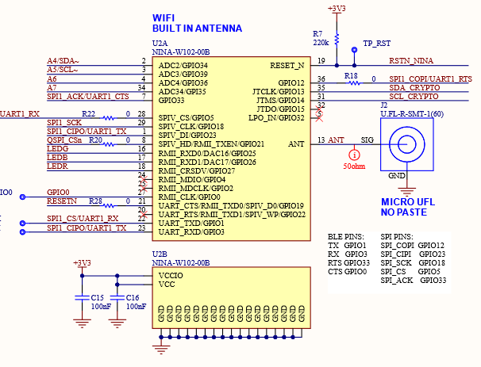Click ground symbol below U2B pins
The image size is (481, 367).
pyautogui.click(x=161, y=350)
